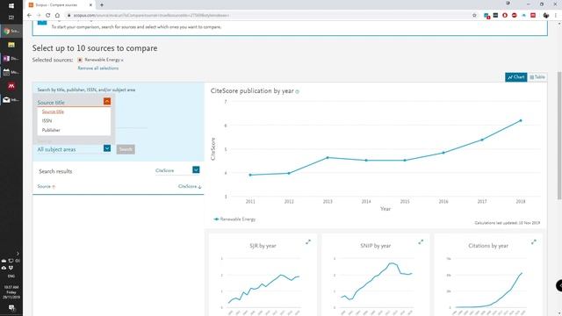This screenshot has height=316, width=562.
Task: Collapse the Source title dropdown arrow
Action: coord(107,102)
